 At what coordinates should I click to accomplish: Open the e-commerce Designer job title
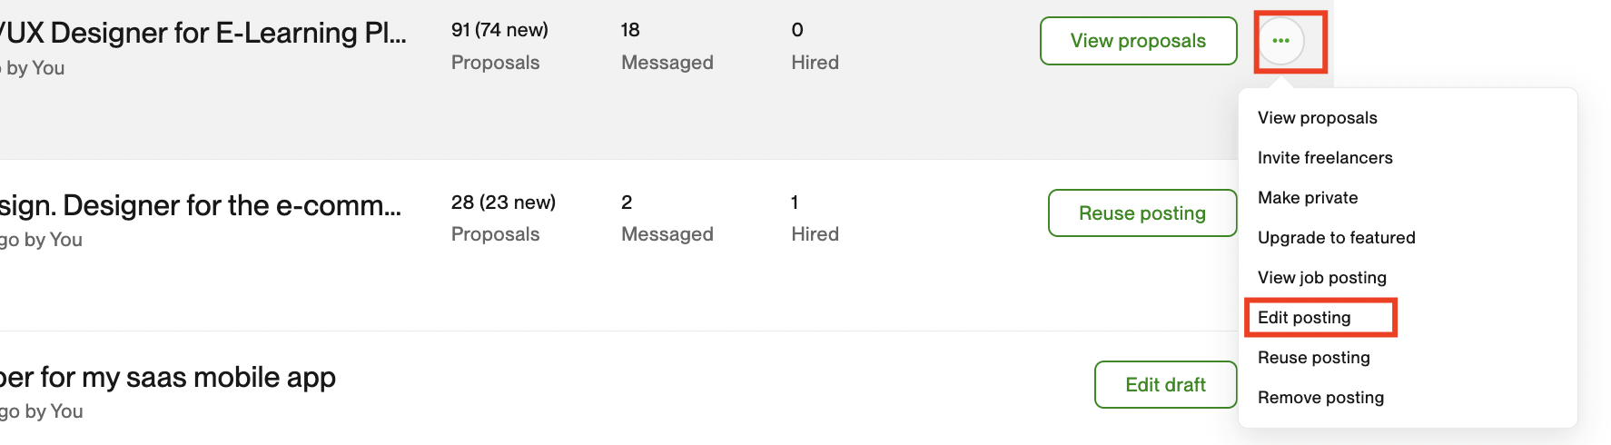[200, 206]
